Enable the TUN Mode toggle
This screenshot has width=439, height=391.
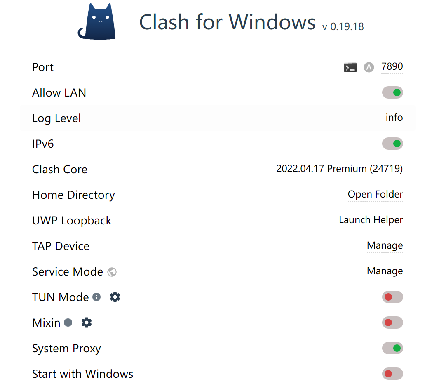(x=392, y=297)
